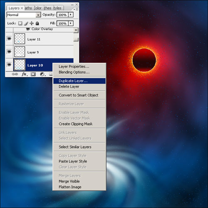
Task: Hide Layer 11 with its eye icon
Action: [x=9, y=38]
